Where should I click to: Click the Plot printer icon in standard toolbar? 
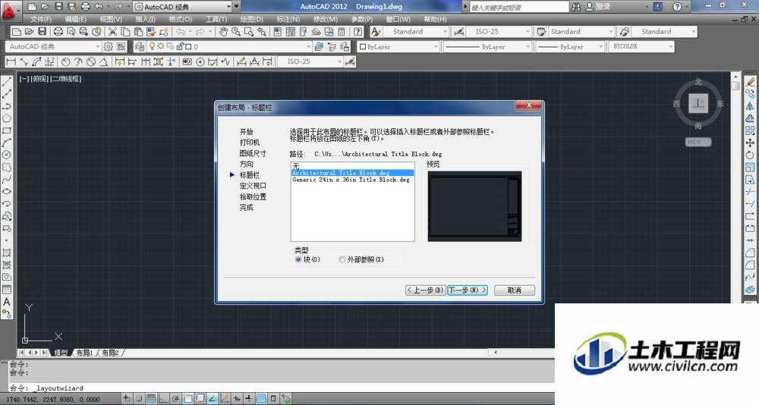(x=58, y=31)
